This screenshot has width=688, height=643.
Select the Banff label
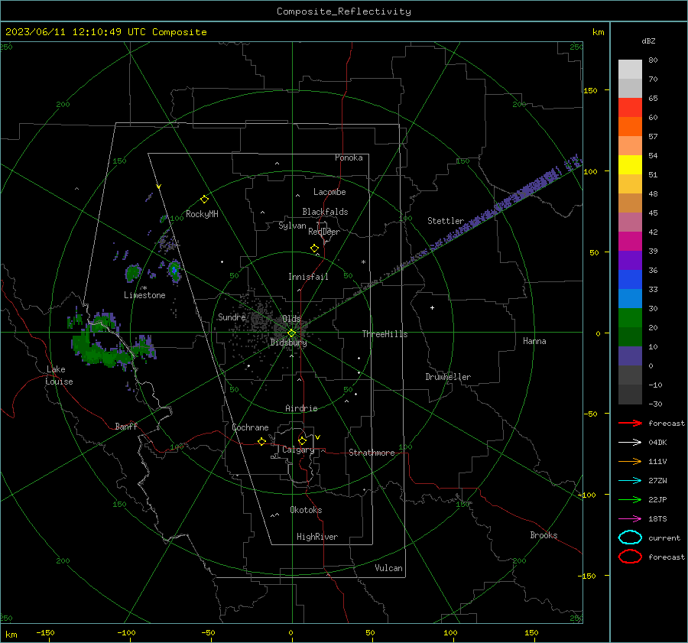pyautogui.click(x=126, y=426)
